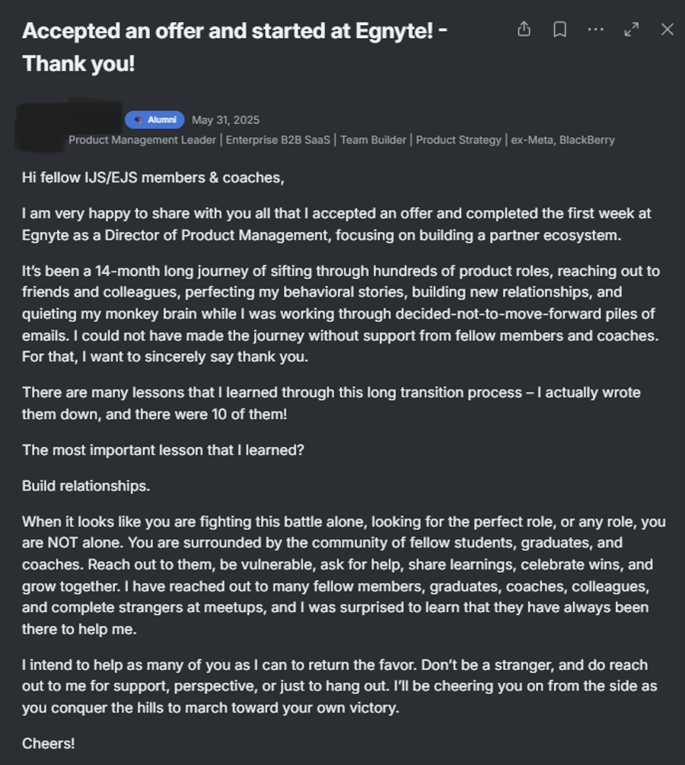Open the three-dot more options menu
Image resolution: width=685 pixels, height=765 pixels.
pos(595,29)
